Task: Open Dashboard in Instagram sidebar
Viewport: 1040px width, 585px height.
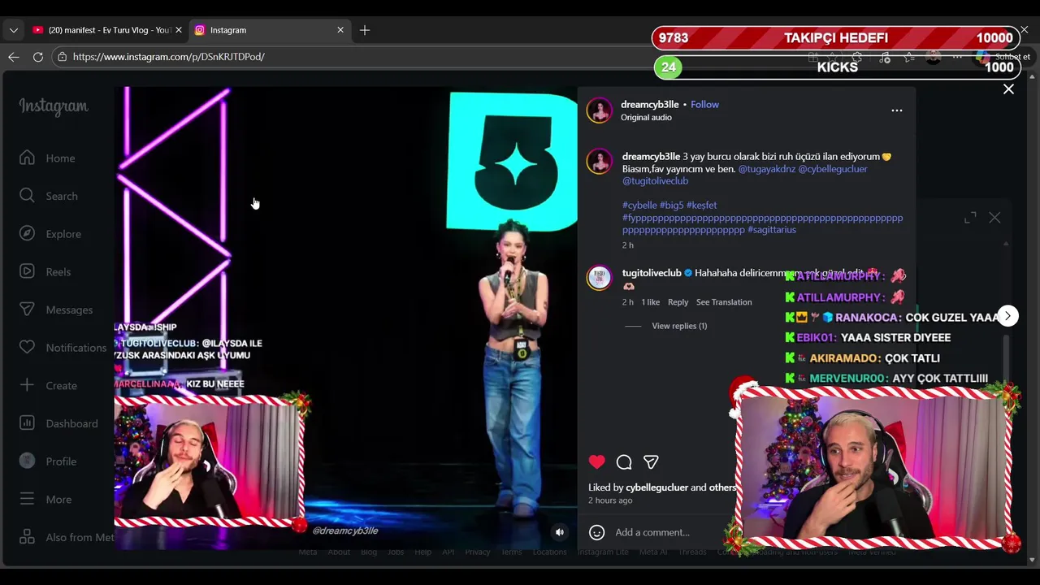Action: (58, 423)
